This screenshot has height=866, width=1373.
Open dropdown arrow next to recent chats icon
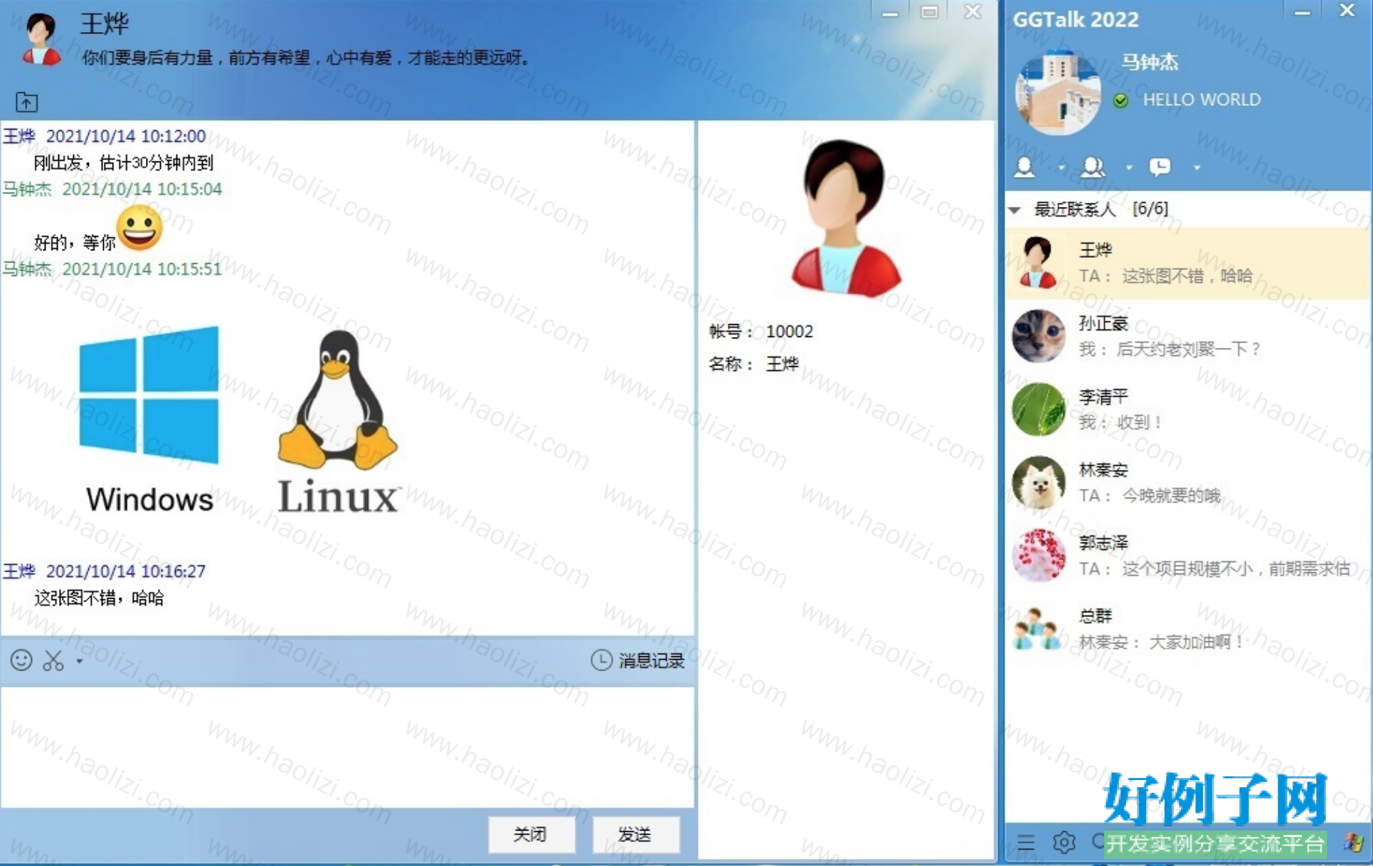[x=1197, y=168]
